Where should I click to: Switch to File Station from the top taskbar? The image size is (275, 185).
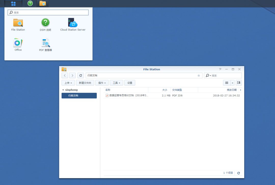[x=43, y=3]
